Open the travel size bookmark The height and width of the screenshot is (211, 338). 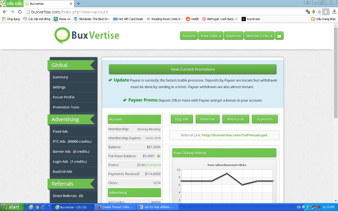tap(251, 19)
